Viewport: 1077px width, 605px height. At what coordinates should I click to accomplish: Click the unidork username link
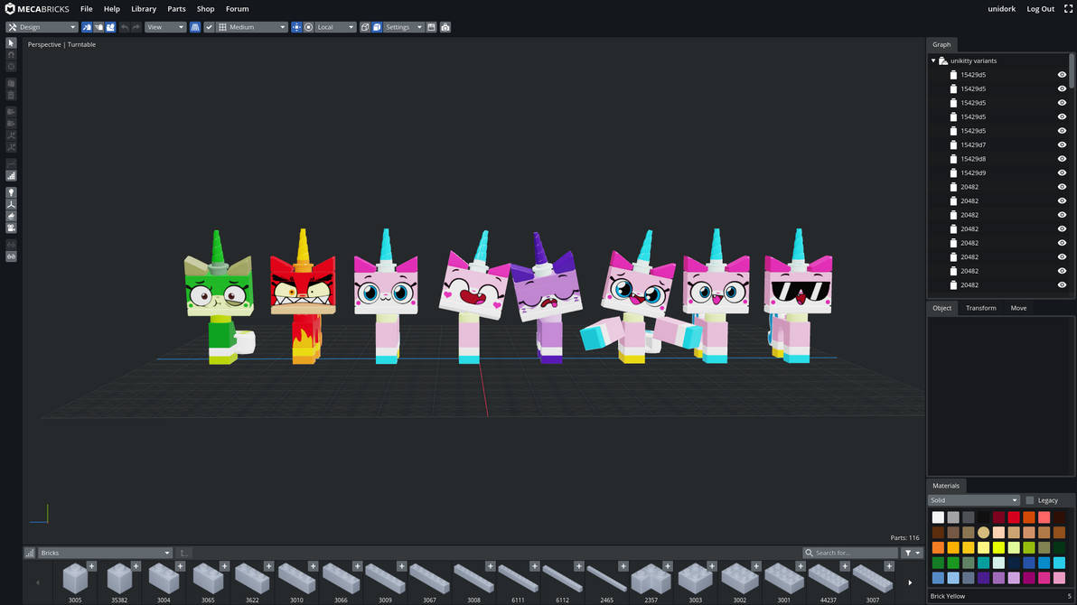tap(1001, 8)
